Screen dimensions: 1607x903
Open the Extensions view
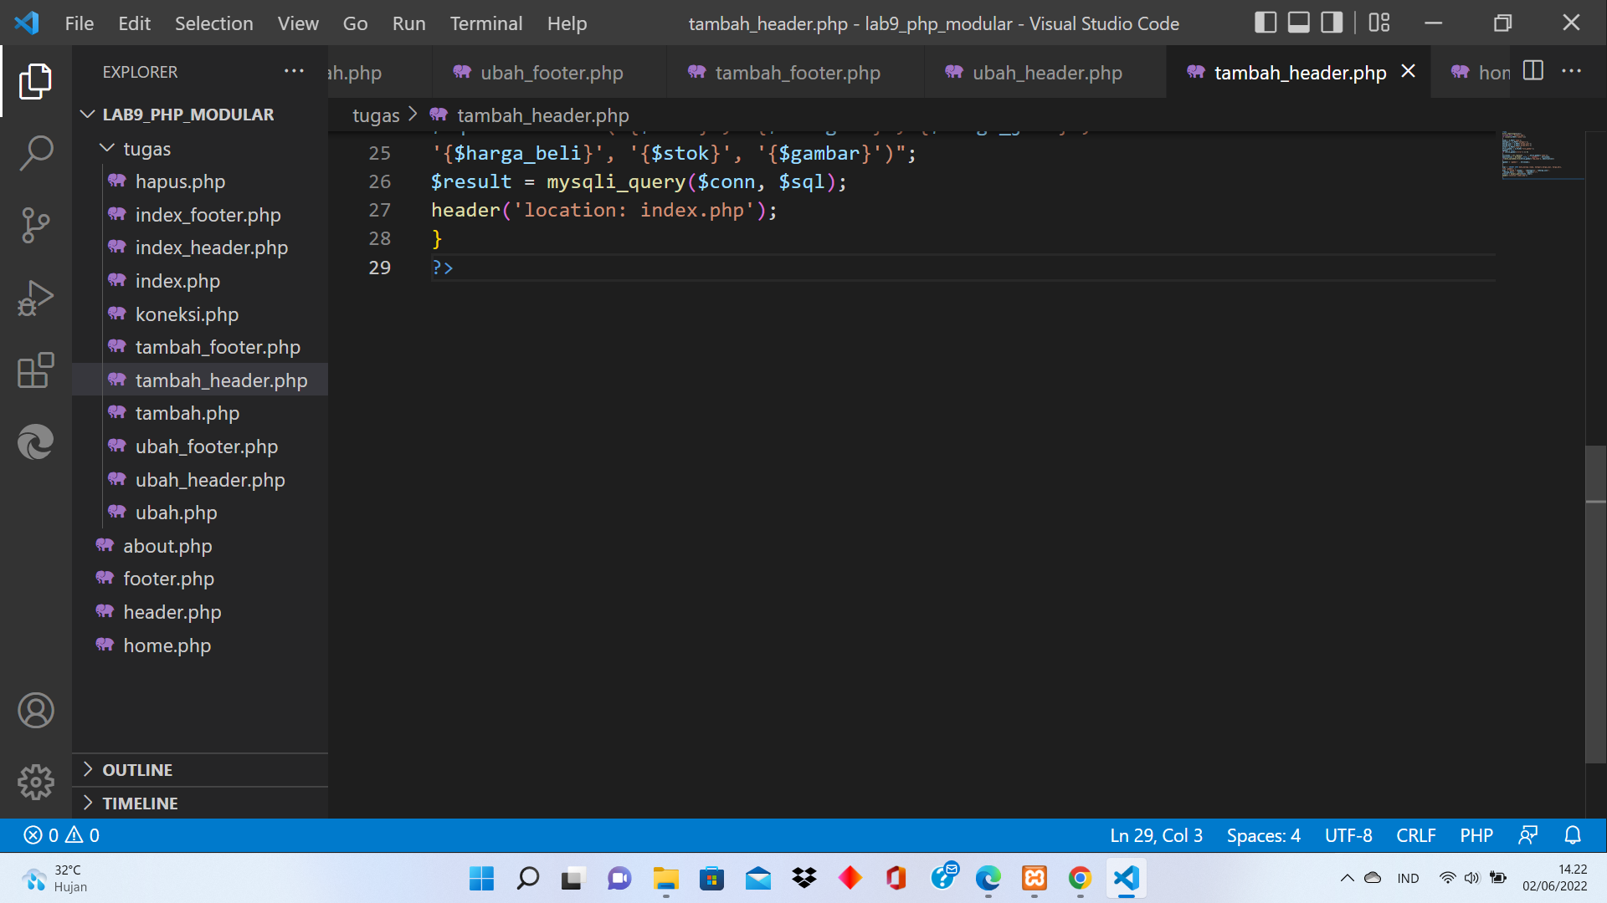click(x=35, y=370)
